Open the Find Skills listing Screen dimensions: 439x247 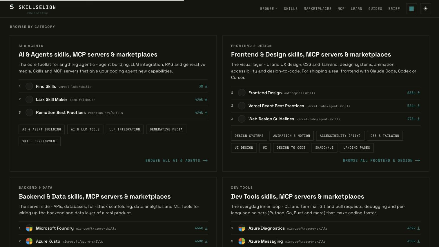point(113,86)
